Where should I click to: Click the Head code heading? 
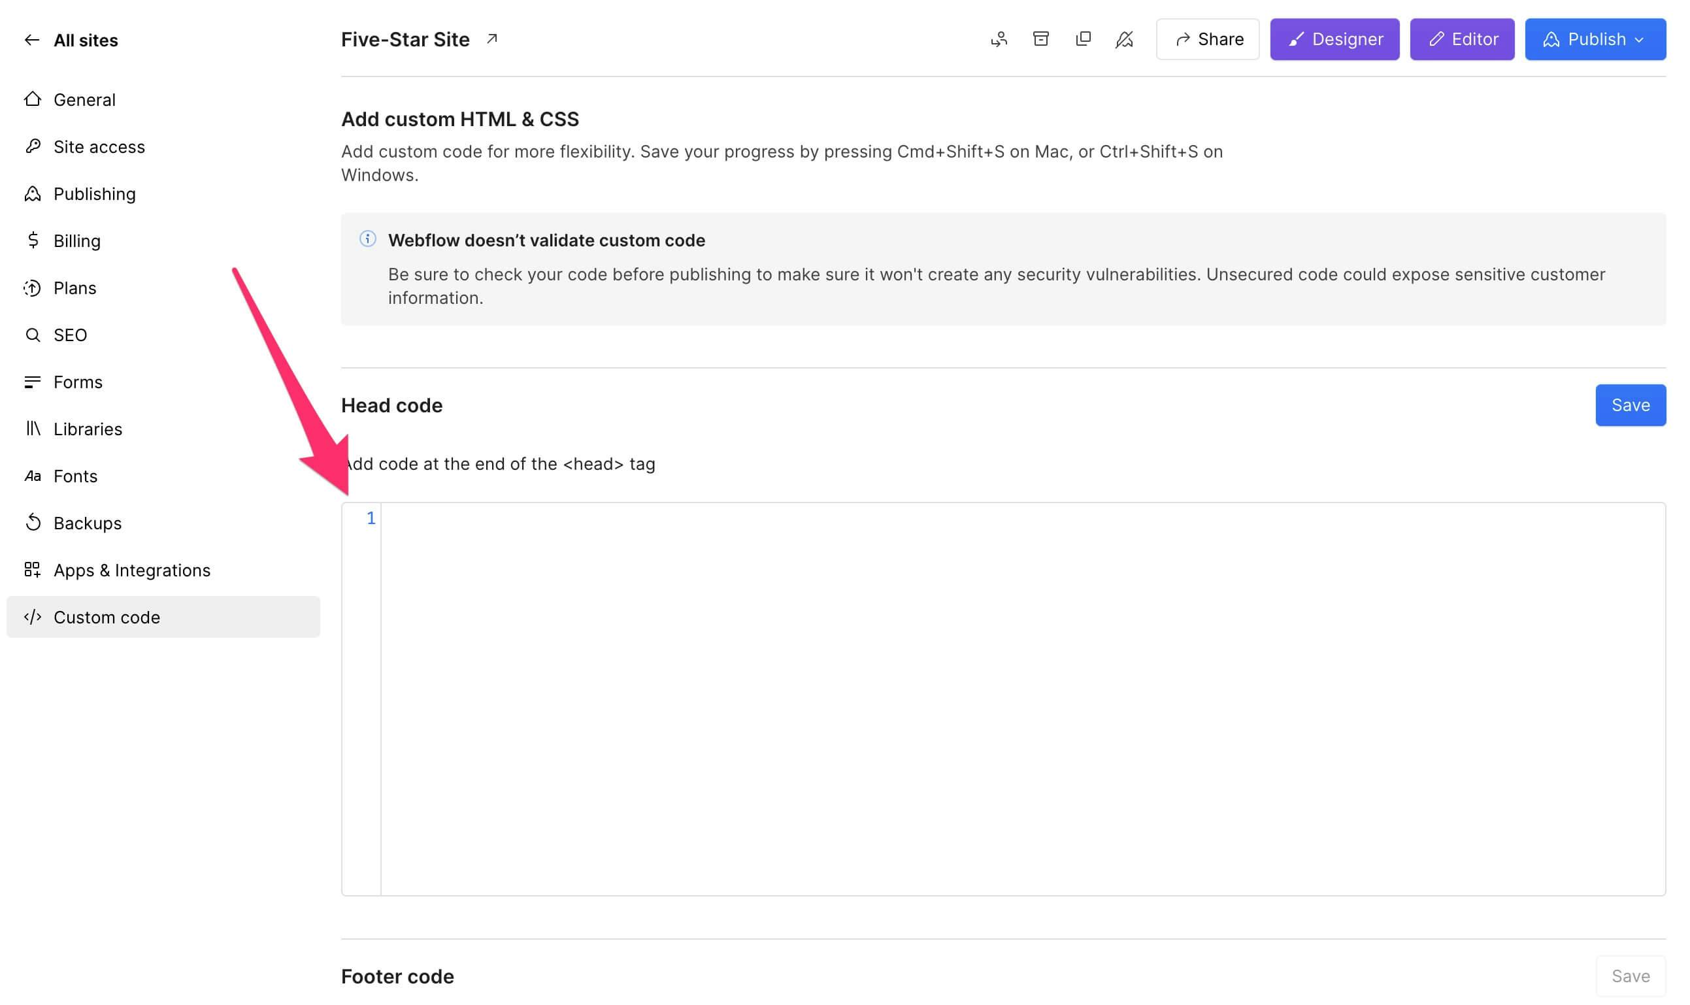pyautogui.click(x=391, y=405)
